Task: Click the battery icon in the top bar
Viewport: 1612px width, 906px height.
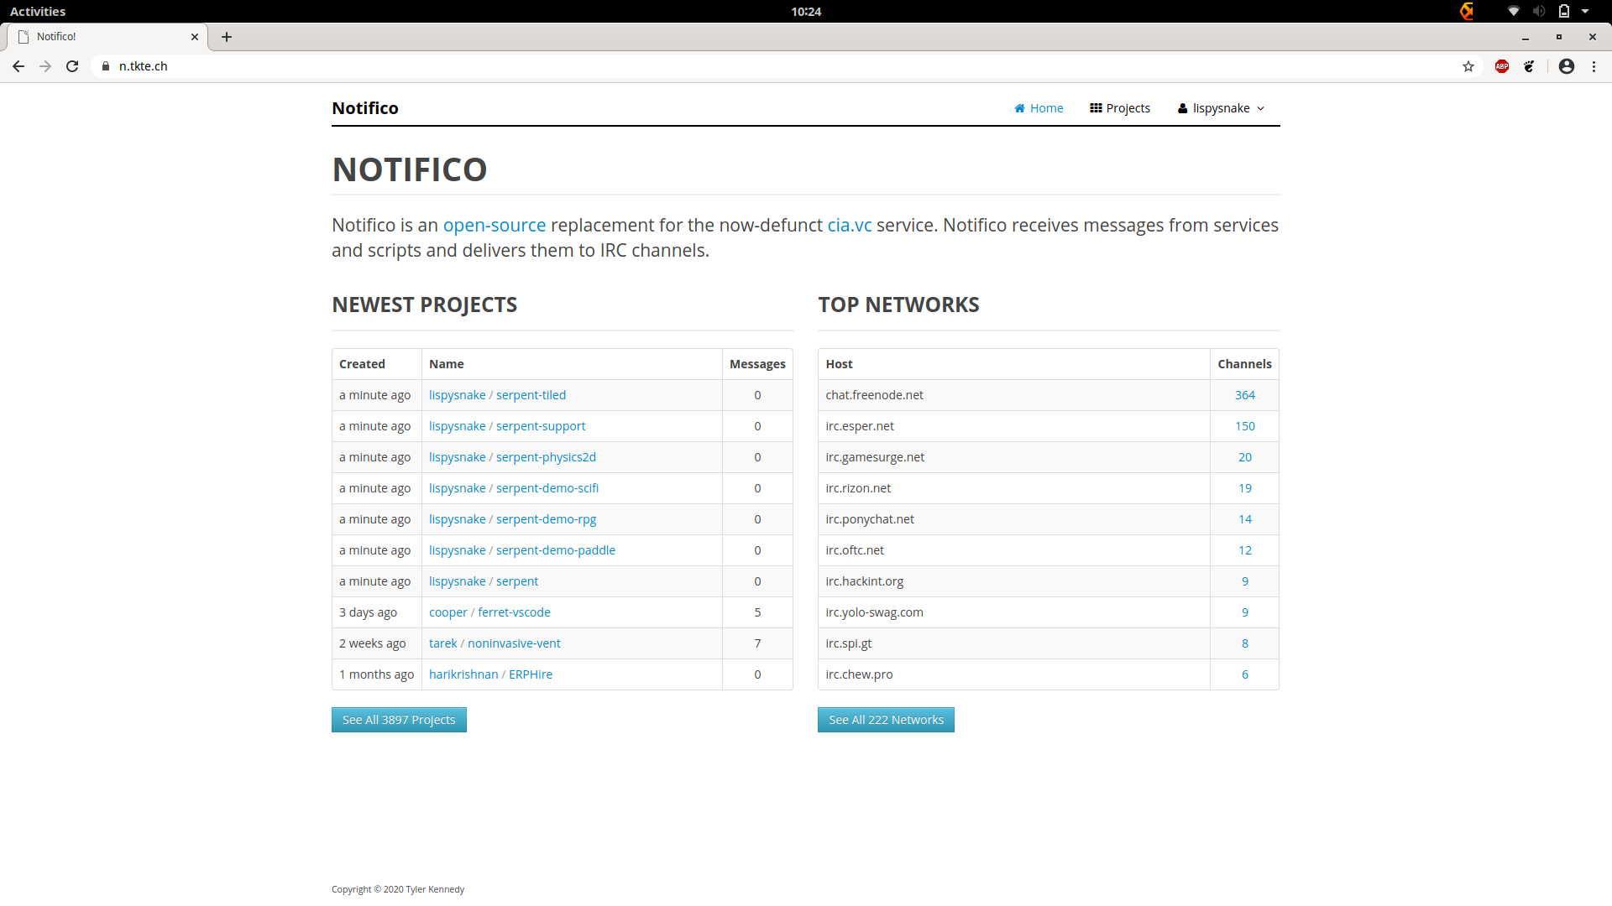Action: tap(1564, 12)
